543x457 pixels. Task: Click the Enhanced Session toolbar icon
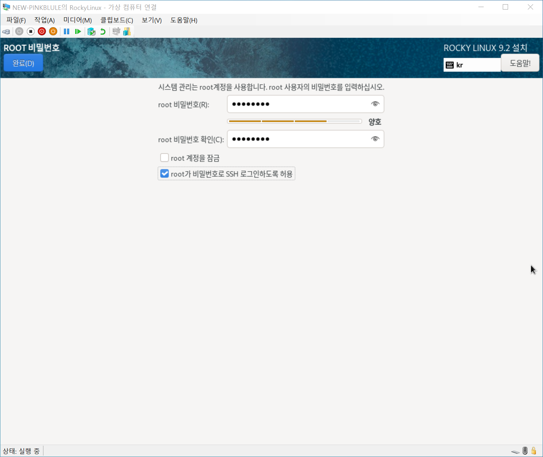tap(116, 31)
